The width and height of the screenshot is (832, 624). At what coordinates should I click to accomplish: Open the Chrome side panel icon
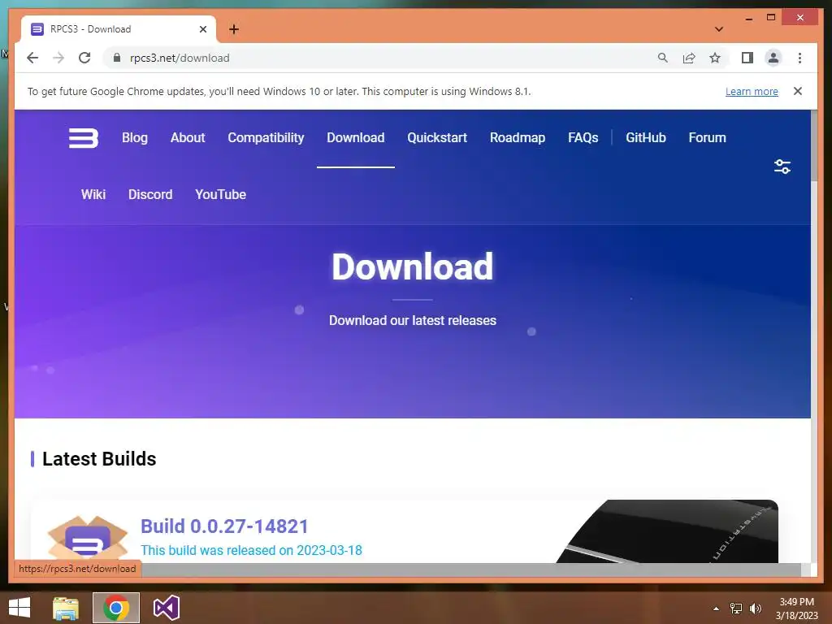pos(747,58)
